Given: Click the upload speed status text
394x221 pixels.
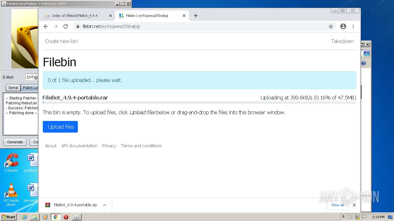Looking at the screenshot, I should (x=308, y=98).
